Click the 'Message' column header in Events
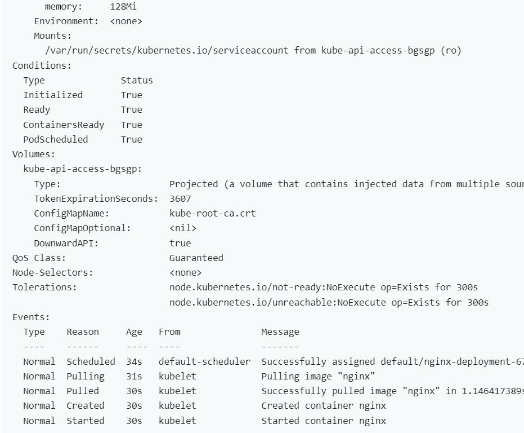 coord(280,332)
